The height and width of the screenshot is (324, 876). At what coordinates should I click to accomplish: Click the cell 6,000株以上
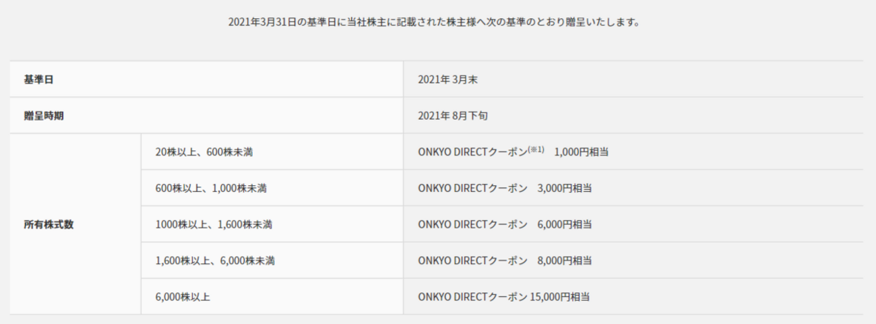click(272, 296)
